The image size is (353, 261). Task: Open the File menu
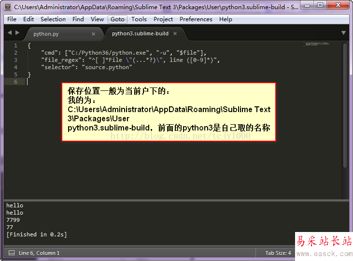tap(12, 19)
